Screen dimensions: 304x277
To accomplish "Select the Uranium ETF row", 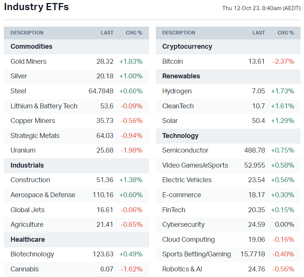I will pyautogui.click(x=23, y=150).
